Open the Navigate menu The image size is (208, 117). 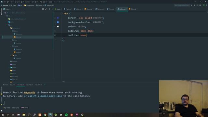tap(17, 2)
